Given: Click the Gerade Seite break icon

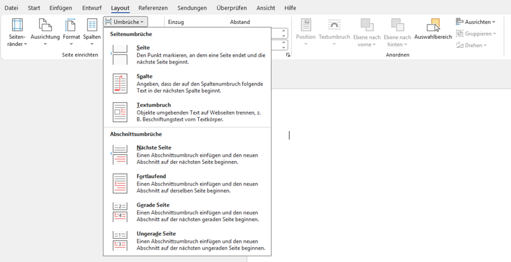Looking at the screenshot, I should [x=120, y=212].
